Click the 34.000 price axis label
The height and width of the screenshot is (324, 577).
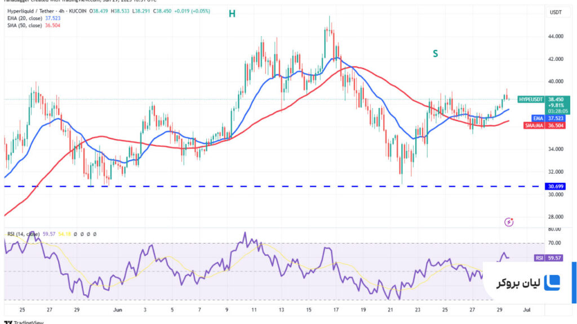[556, 149]
